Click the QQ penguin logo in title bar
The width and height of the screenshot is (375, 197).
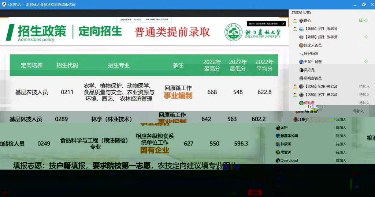(4, 4)
